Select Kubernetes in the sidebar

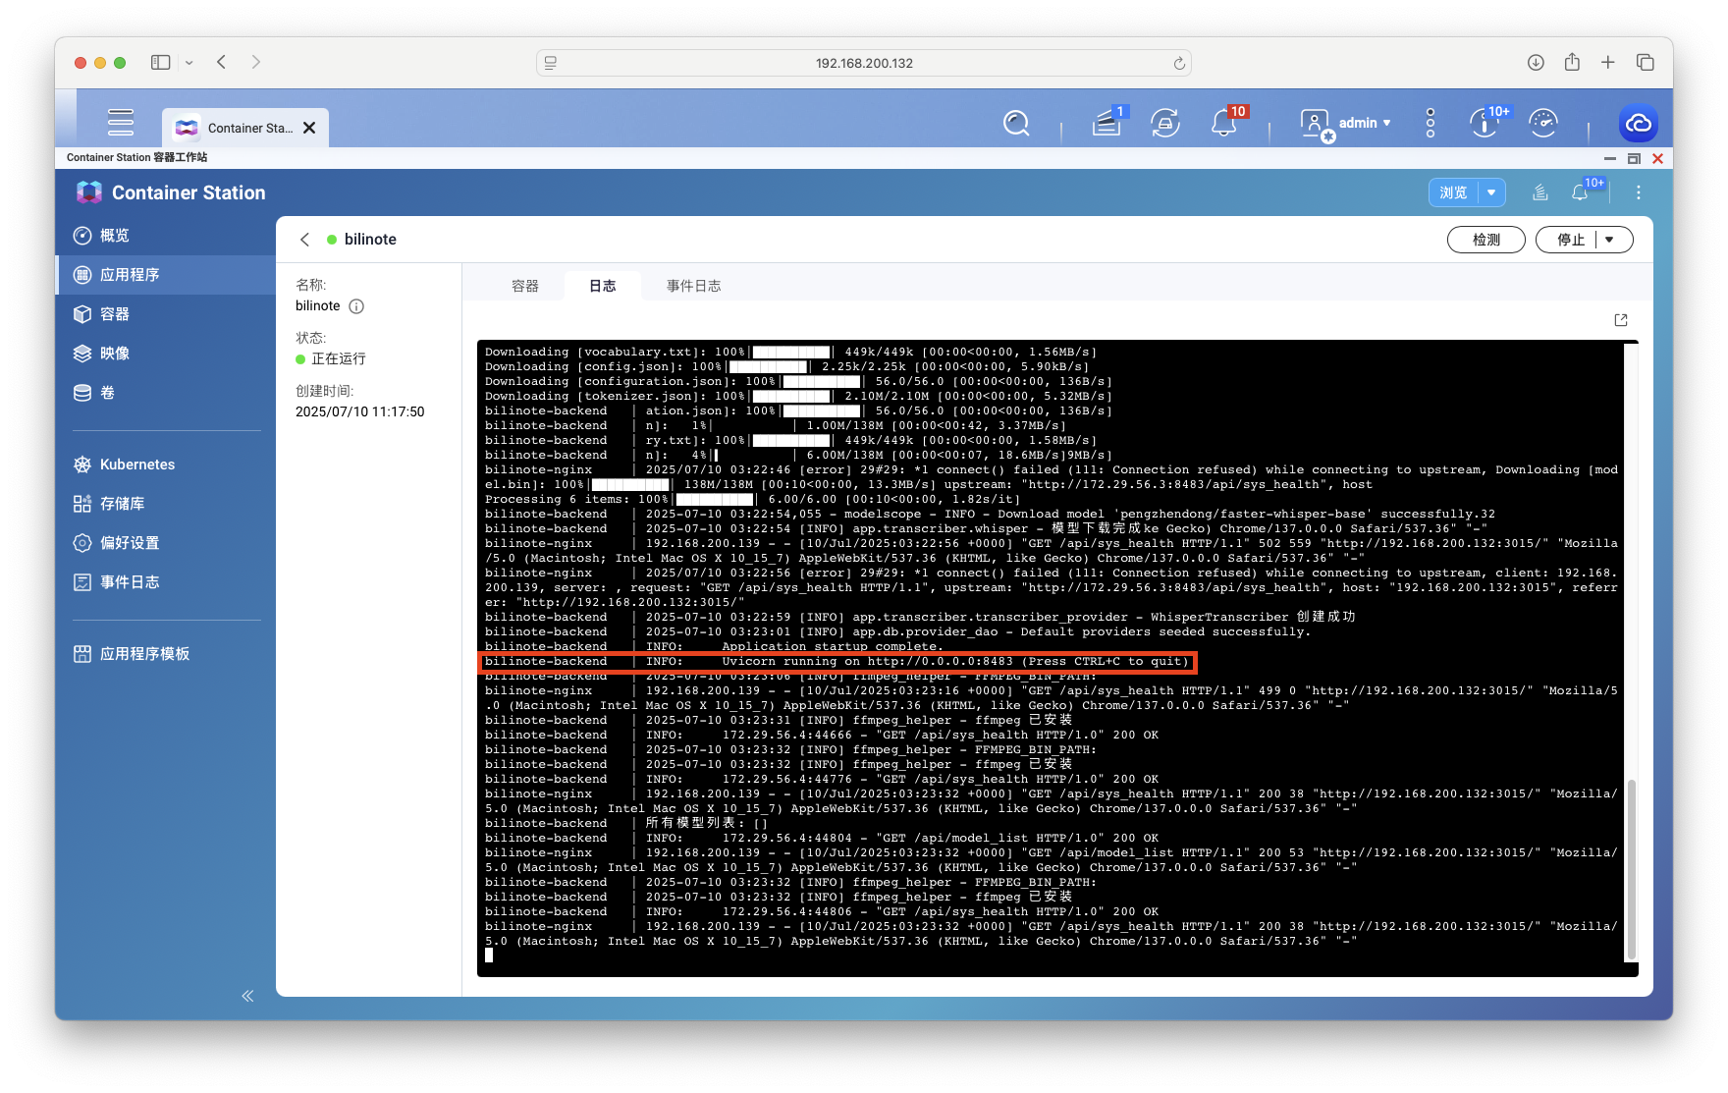pyautogui.click(x=137, y=465)
